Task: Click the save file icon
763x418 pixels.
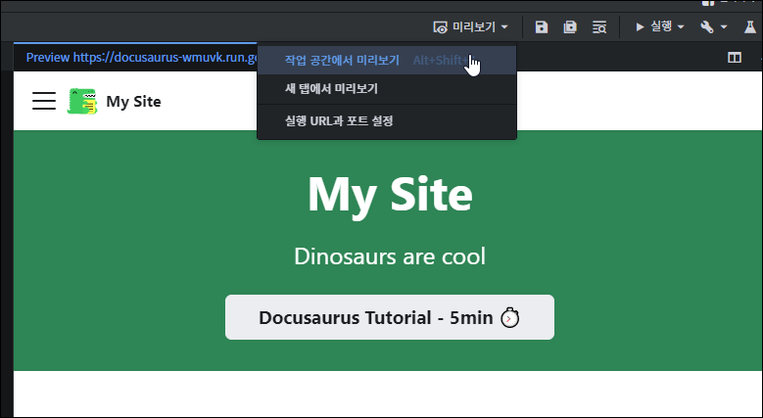Action: click(x=541, y=27)
